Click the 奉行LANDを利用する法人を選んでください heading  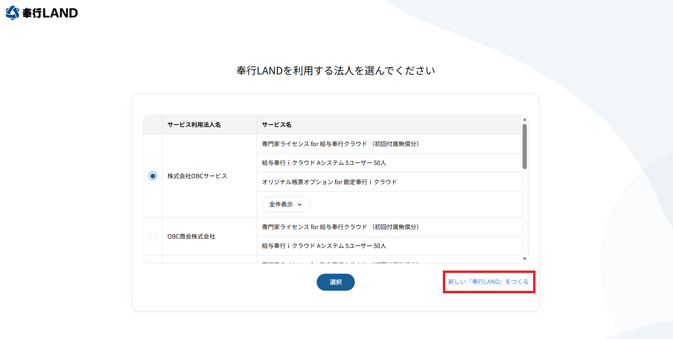coord(336,71)
